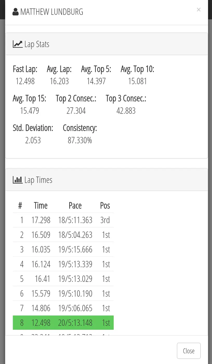Click lap 5 time 16.41
Screen dimensions: 212x364
43,279
